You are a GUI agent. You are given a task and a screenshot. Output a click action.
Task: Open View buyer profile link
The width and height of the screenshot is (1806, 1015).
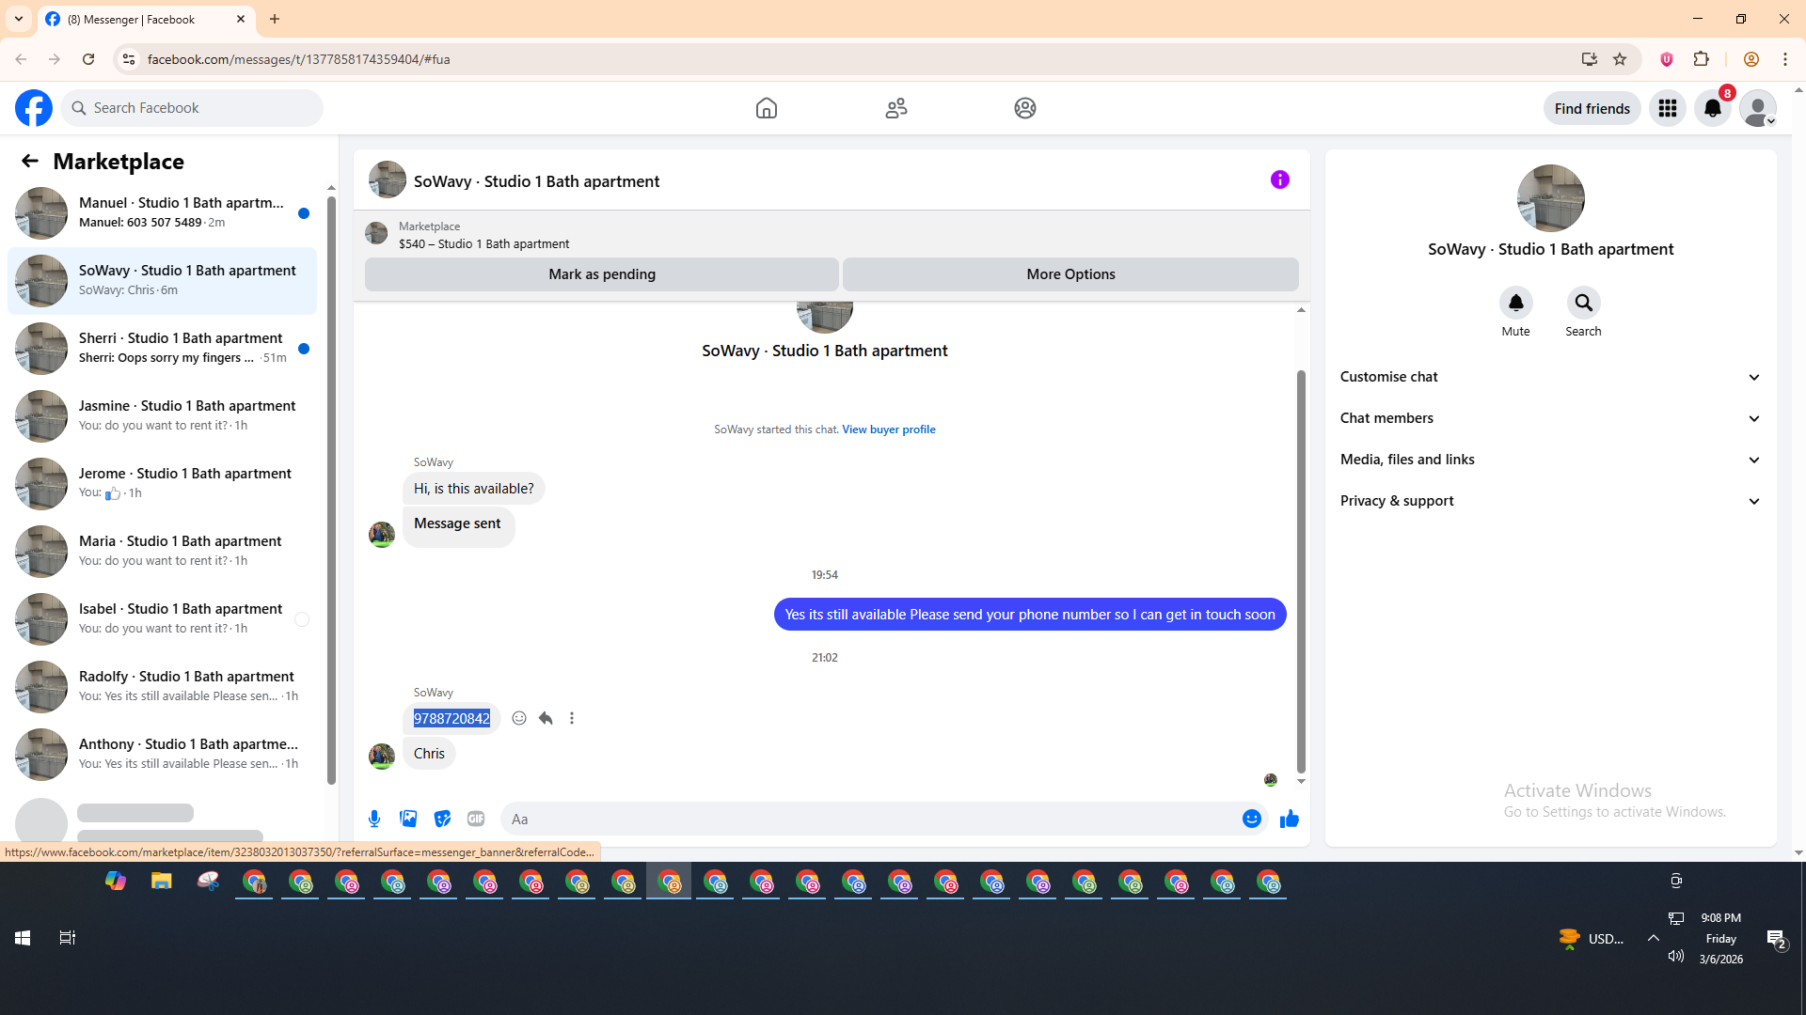pyautogui.click(x=888, y=429)
